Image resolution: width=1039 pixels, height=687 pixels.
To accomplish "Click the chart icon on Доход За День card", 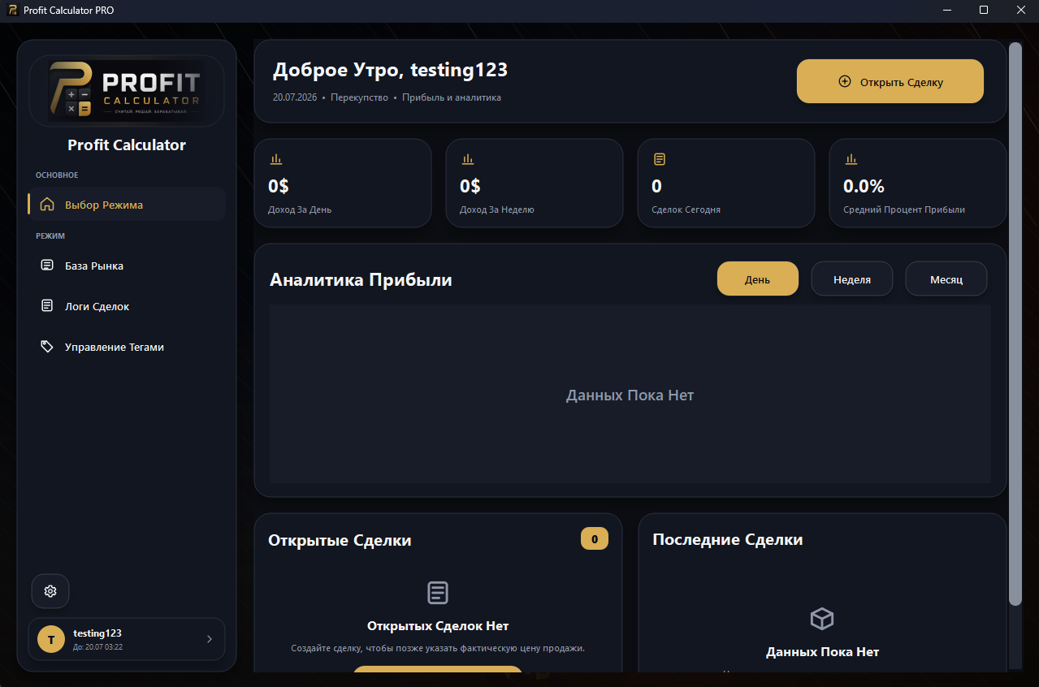I will (276, 159).
